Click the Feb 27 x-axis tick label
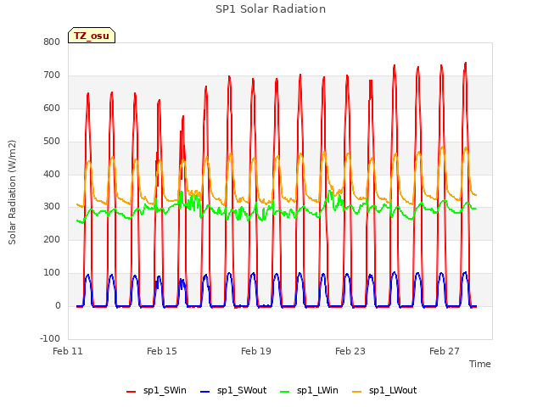The width and height of the screenshot is (543, 407). pos(445,351)
